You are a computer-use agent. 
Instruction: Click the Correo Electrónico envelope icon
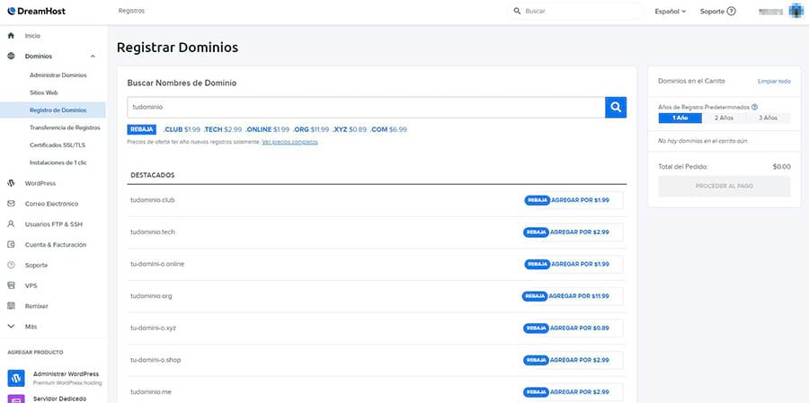[11, 204]
